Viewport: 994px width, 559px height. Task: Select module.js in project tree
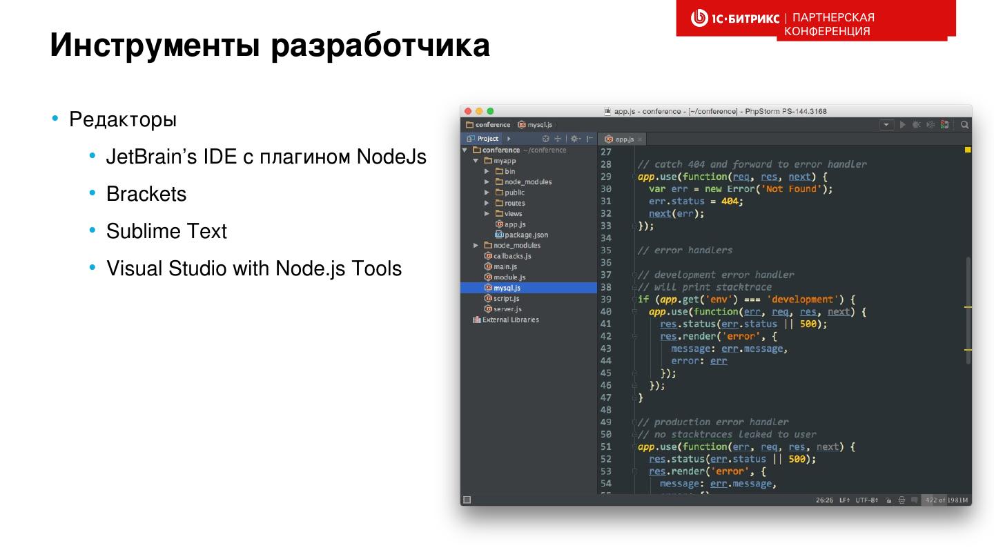pos(505,277)
